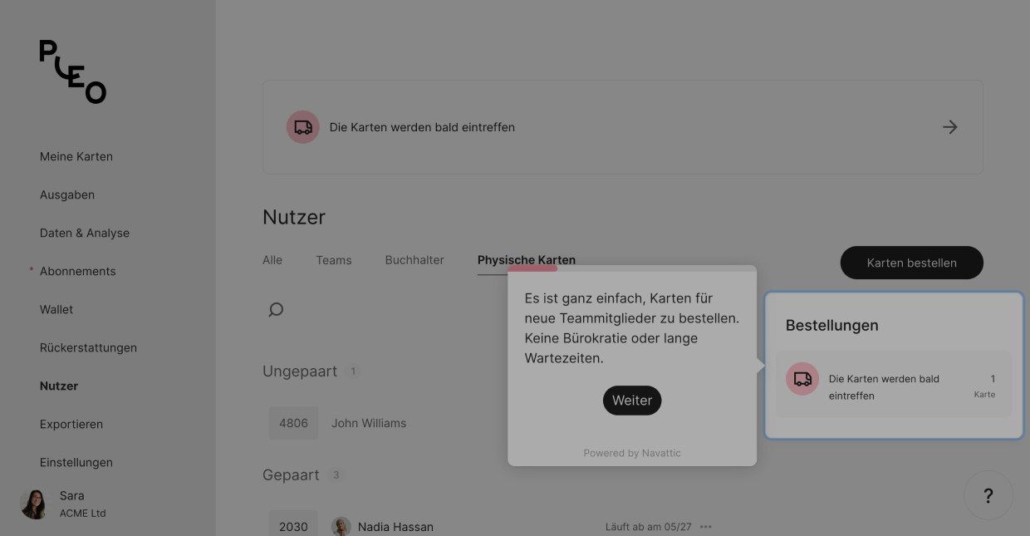1030x536 pixels.
Task: Open Abonnements in sidebar
Action: (x=78, y=271)
